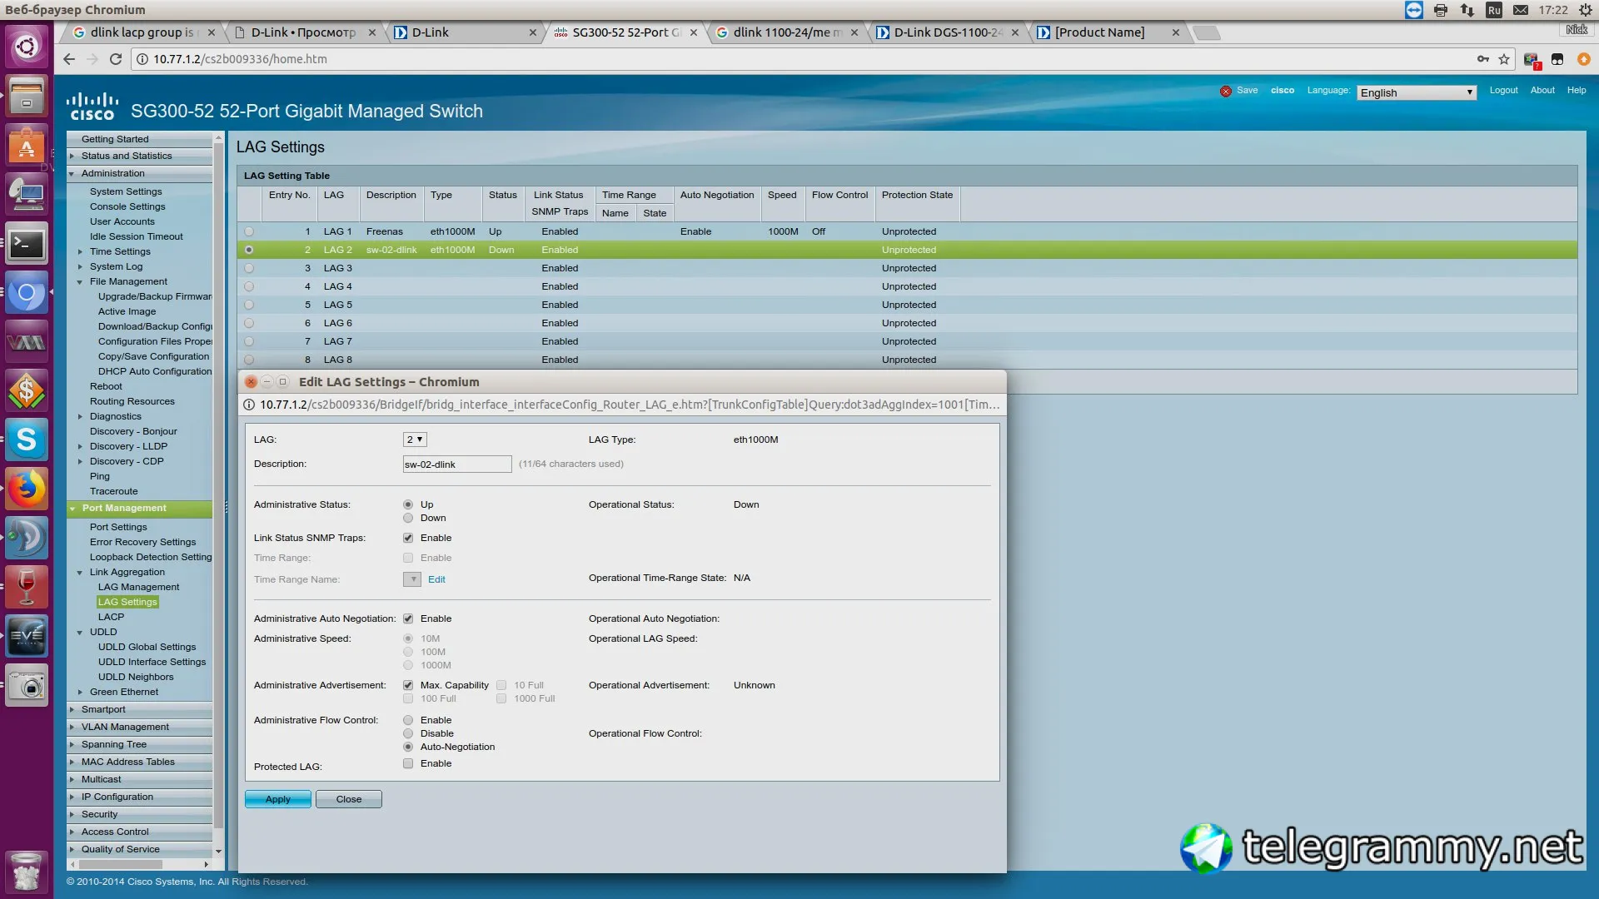Open the LAG number dropdown
1599x899 pixels.
[414, 440]
